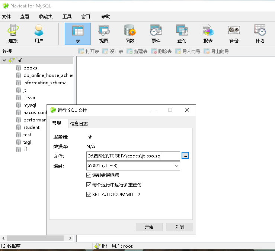Screen dimensions: 275x251
Task: Toggle 每个运行中运行多重查询 checkbox
Action: pyautogui.click(x=89, y=185)
